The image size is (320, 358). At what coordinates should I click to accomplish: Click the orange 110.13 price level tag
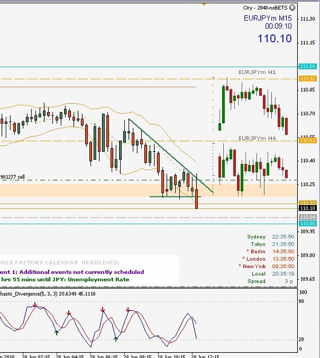307,203
